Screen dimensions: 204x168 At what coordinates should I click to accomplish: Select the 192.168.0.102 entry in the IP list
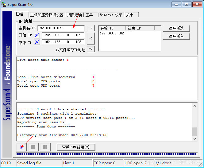[x=112, y=33]
